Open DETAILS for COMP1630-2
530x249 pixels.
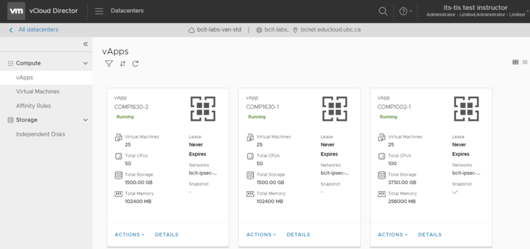click(166, 235)
